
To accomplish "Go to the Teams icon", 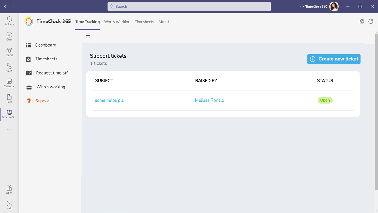I will (x=9, y=52).
